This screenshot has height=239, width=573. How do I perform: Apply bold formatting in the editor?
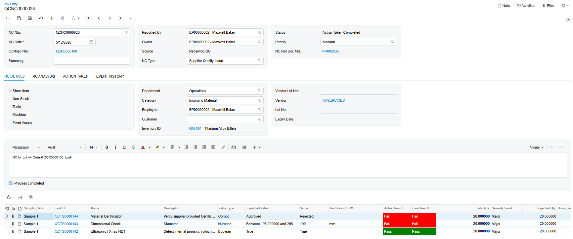(107, 147)
